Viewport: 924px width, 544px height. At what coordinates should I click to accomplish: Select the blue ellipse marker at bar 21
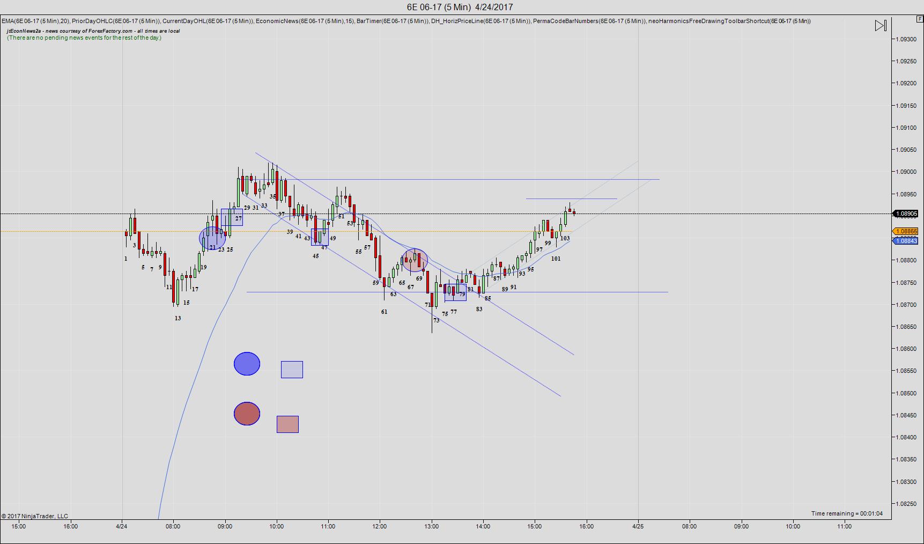coord(212,239)
